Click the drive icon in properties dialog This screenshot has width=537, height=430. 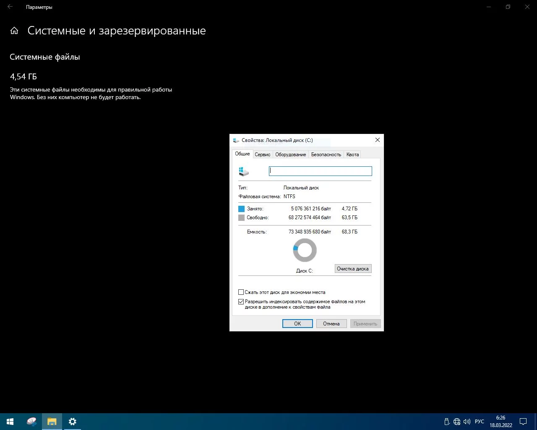[x=244, y=171]
